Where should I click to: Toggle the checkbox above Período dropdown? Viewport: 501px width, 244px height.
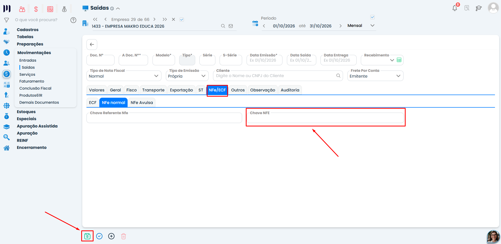[x=372, y=17]
